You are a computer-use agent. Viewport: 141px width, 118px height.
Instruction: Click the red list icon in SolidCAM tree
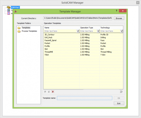8,14
